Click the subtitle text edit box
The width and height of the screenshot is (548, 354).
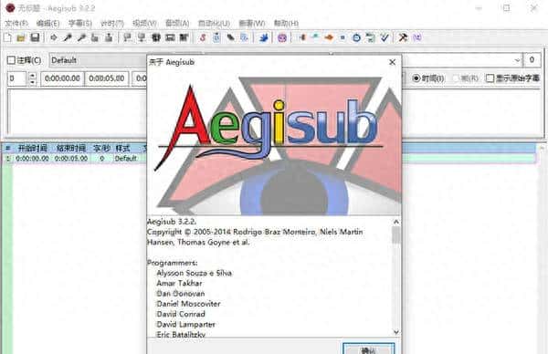pyautogui.click(x=77, y=111)
